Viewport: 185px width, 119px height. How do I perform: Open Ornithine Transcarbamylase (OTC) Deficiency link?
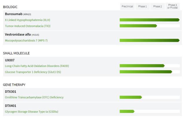34,97
